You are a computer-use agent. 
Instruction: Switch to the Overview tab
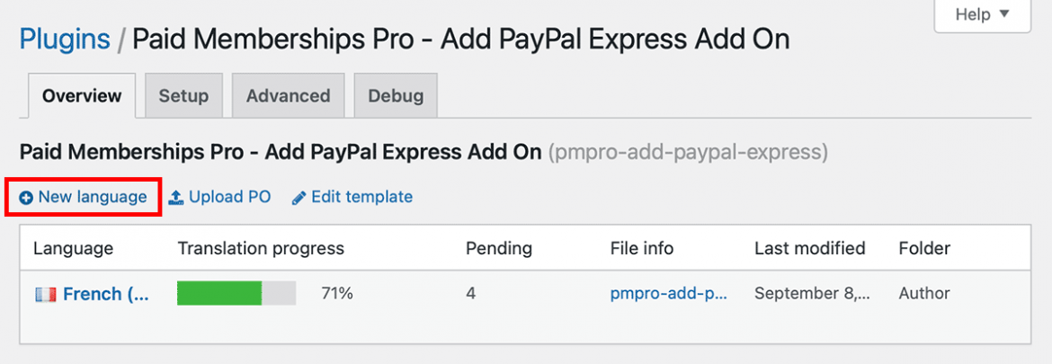82,96
